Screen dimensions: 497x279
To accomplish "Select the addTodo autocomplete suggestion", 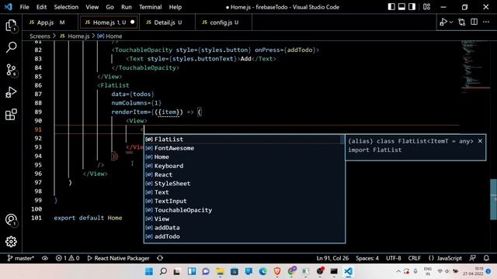I will click(x=245, y=236).
